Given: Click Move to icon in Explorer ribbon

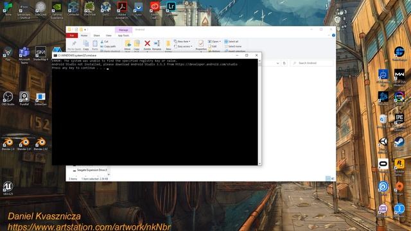Looking at the screenshot, I should click(127, 45).
